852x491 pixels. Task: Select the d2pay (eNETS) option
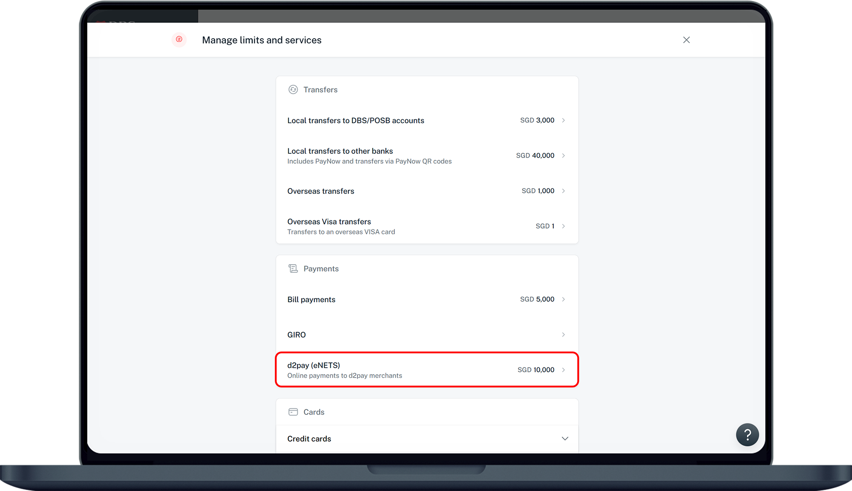click(314, 366)
